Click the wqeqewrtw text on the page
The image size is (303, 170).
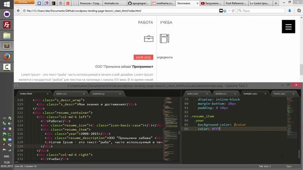pos(165,58)
